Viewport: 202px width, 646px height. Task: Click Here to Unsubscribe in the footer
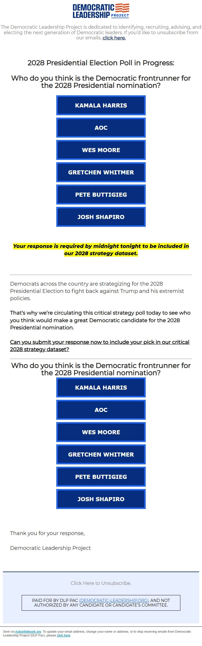pos(101,583)
